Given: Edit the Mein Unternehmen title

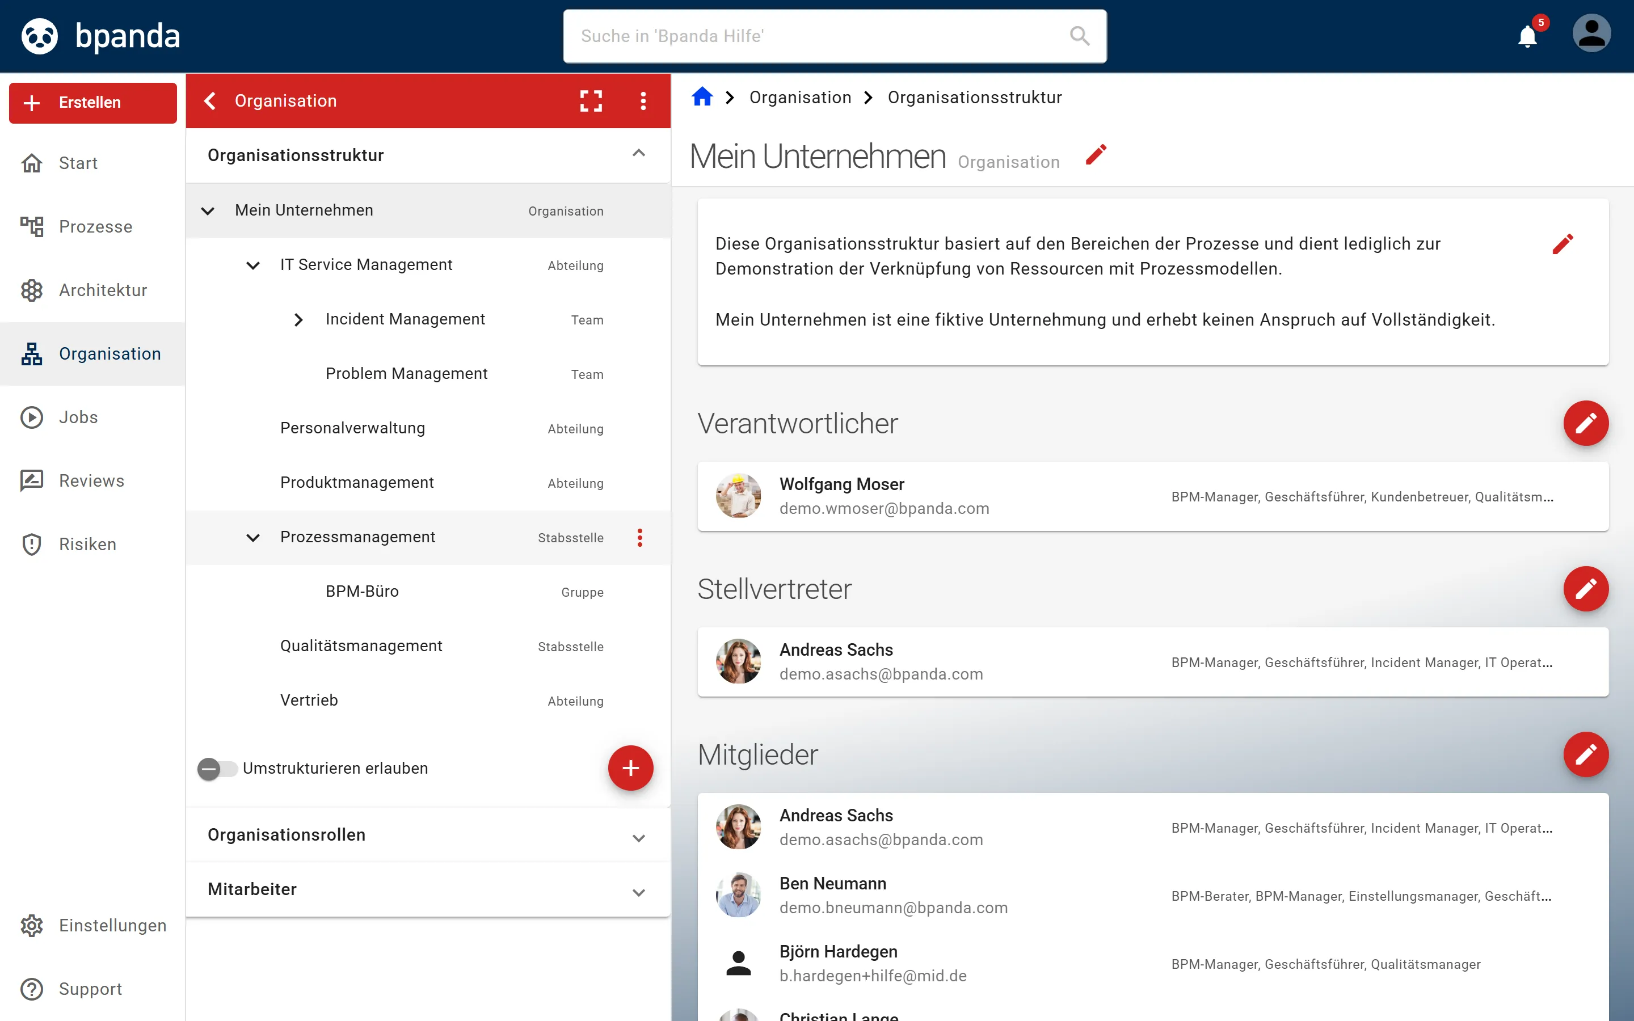Looking at the screenshot, I should click(x=1096, y=155).
